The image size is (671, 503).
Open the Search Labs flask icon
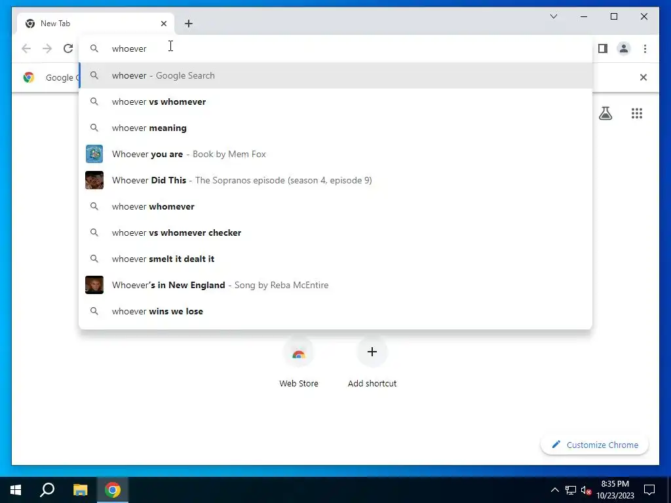pyautogui.click(x=605, y=113)
